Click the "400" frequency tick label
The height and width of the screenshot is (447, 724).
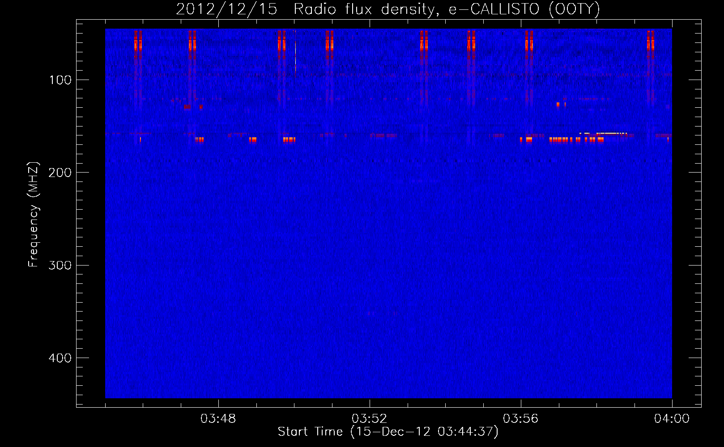tap(60, 358)
